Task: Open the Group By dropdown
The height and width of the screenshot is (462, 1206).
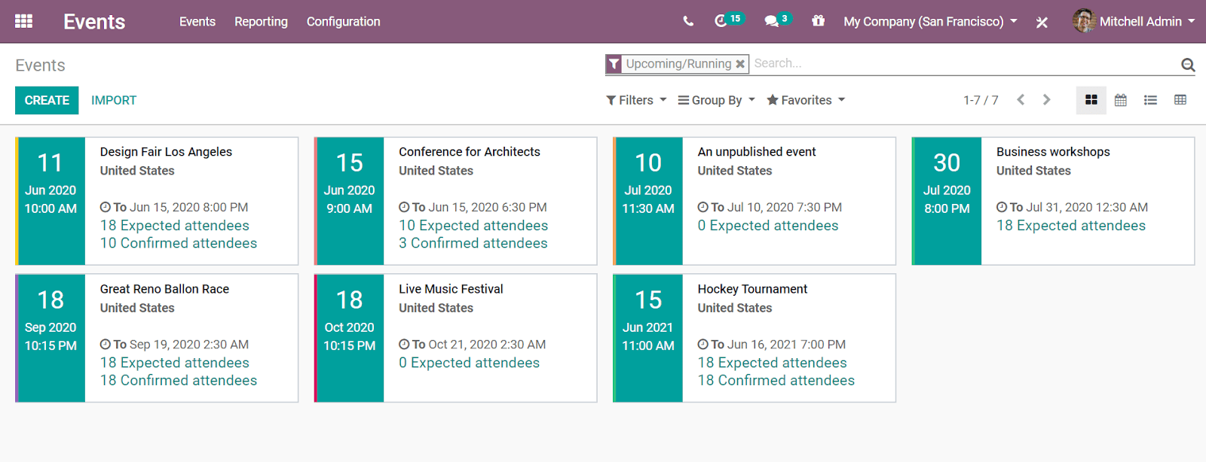Action: (716, 100)
